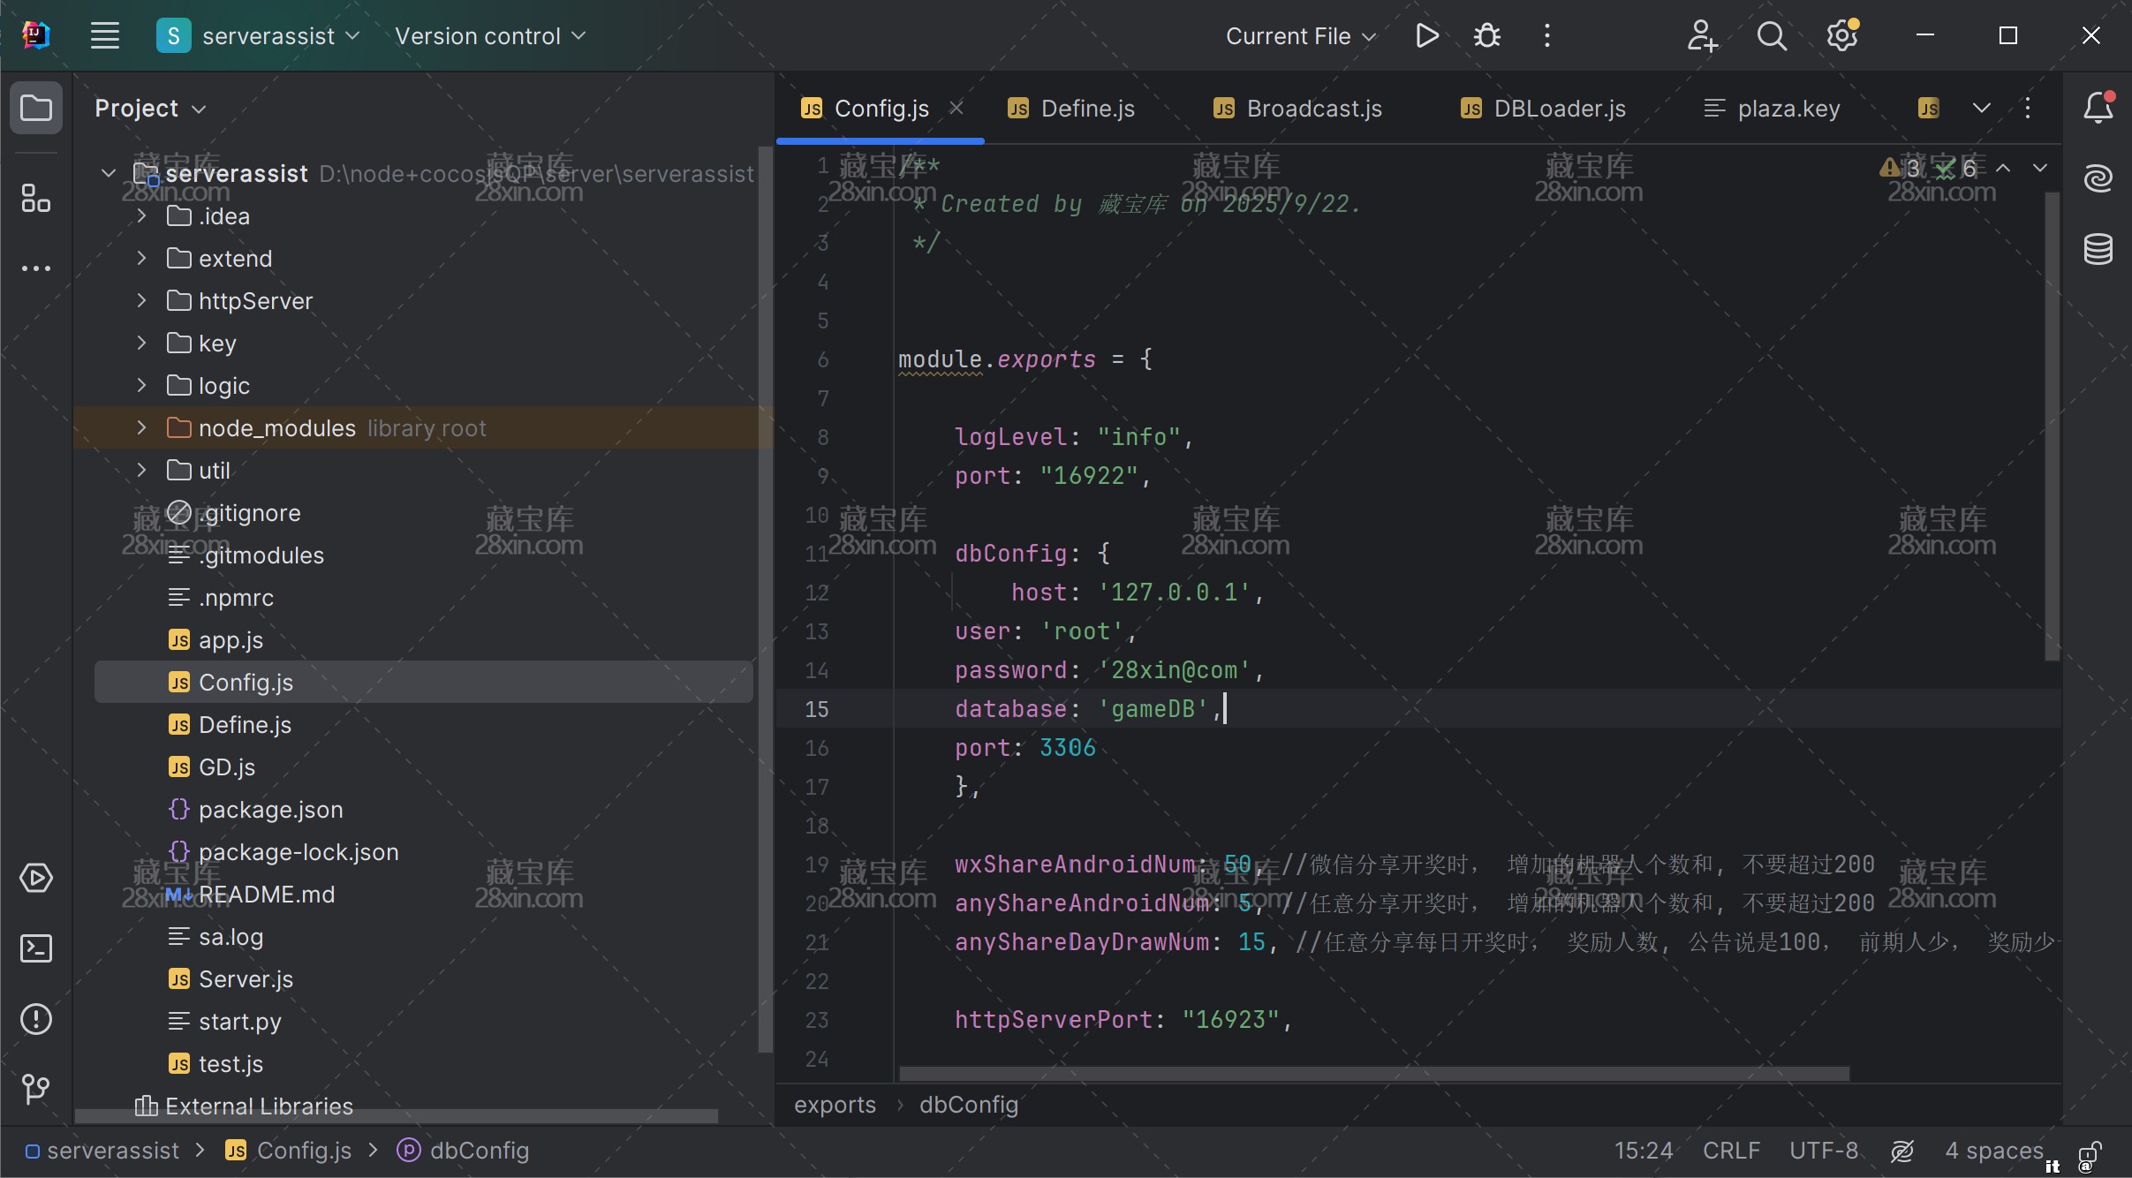Collapse the serverassist project root
Image resolution: width=2132 pixels, height=1178 pixels.
pyautogui.click(x=109, y=173)
